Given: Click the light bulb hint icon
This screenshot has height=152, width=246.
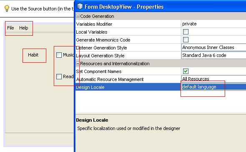Looking at the screenshot, I should coord(7,8).
